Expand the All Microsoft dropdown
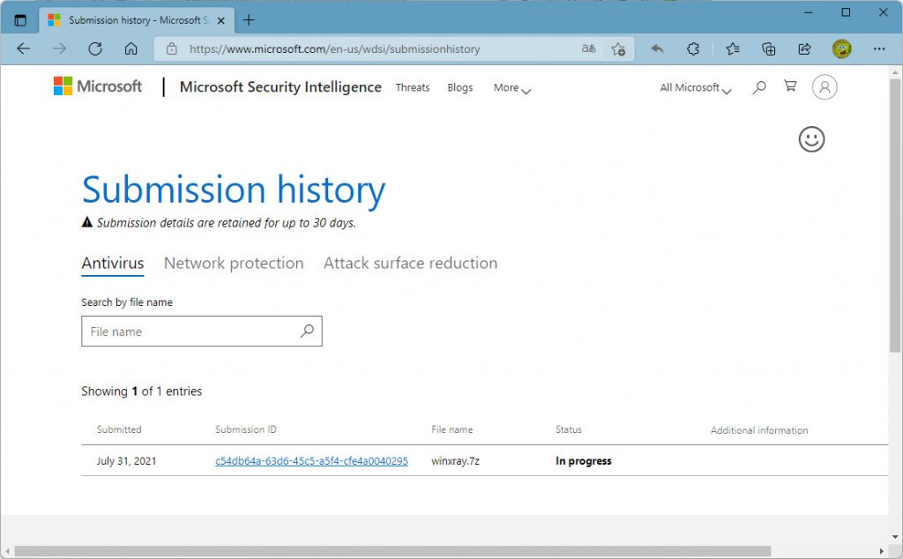903x559 pixels. (696, 88)
